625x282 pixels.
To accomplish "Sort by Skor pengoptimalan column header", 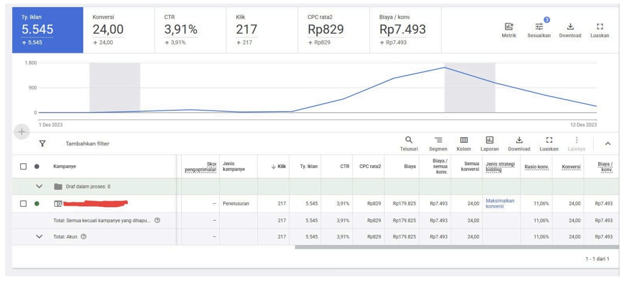I will pos(200,167).
